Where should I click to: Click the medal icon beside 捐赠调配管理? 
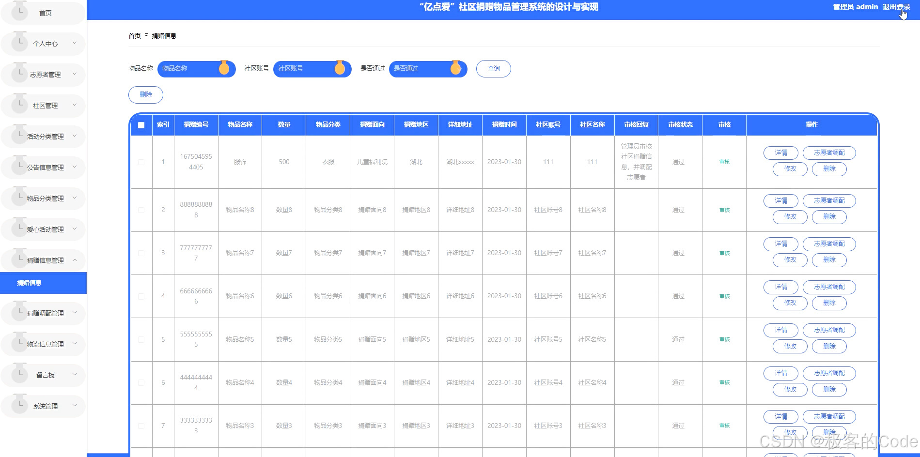coord(19,311)
